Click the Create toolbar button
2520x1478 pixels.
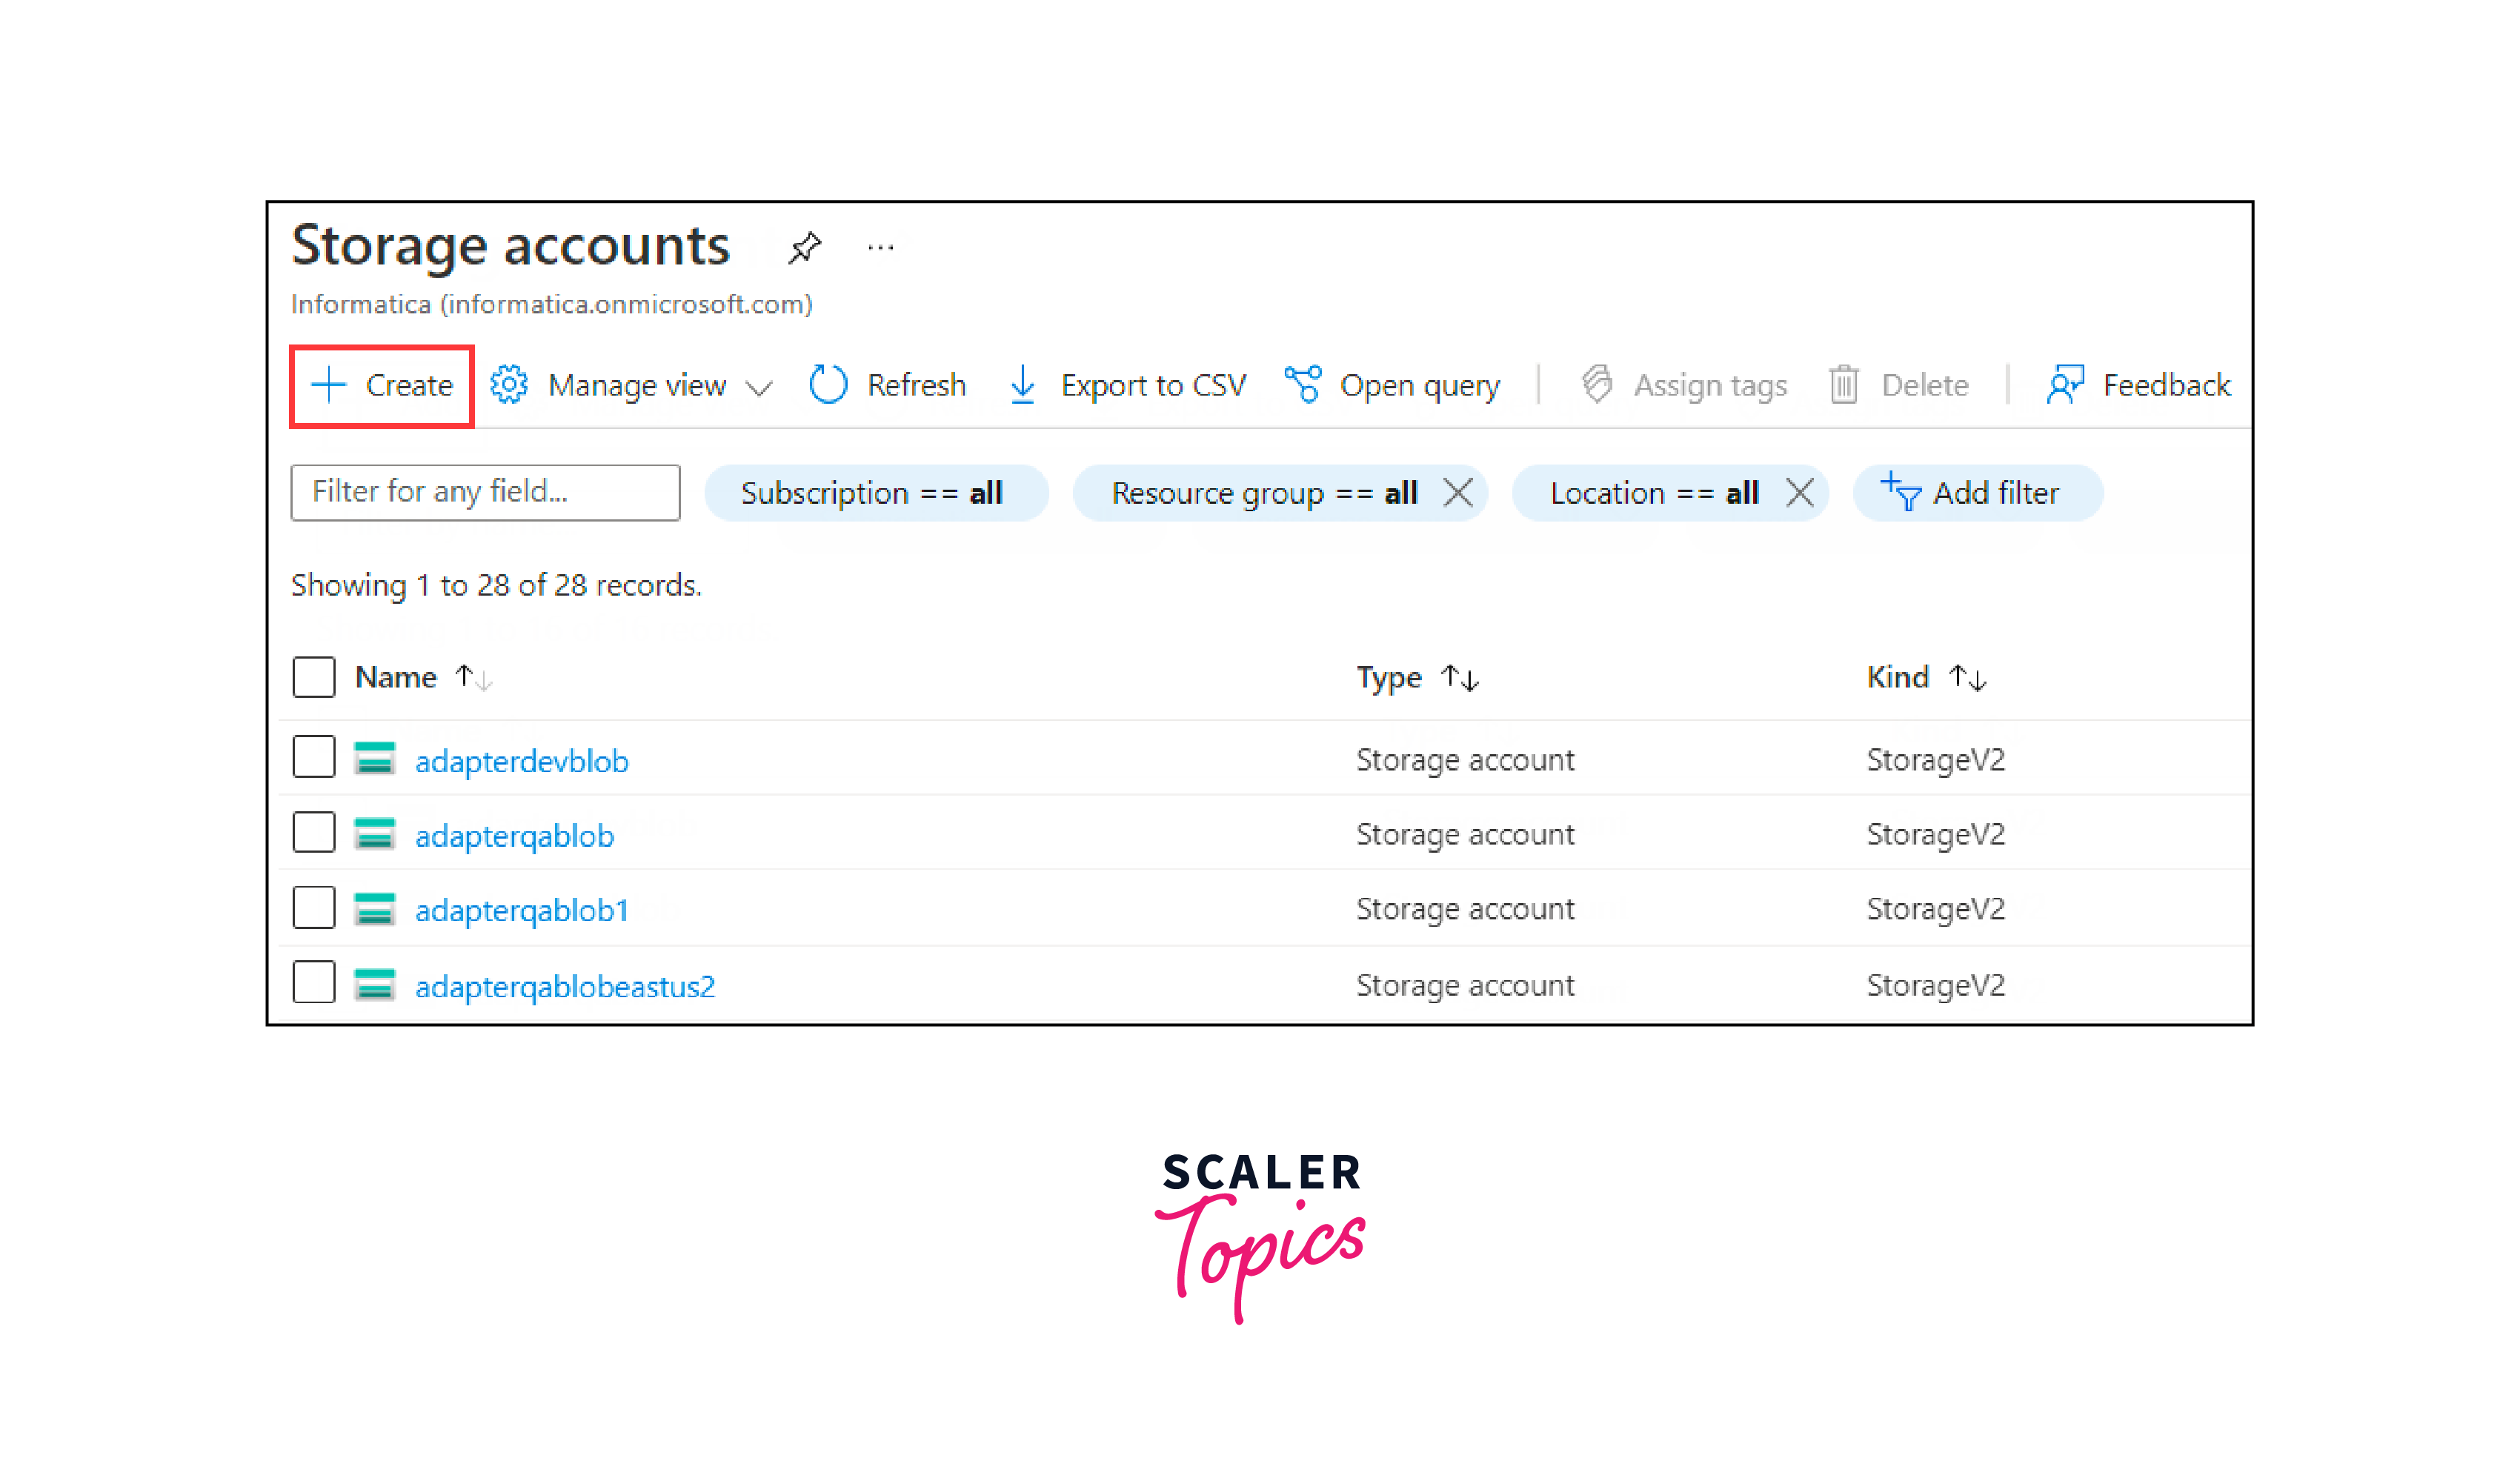tap(382, 386)
